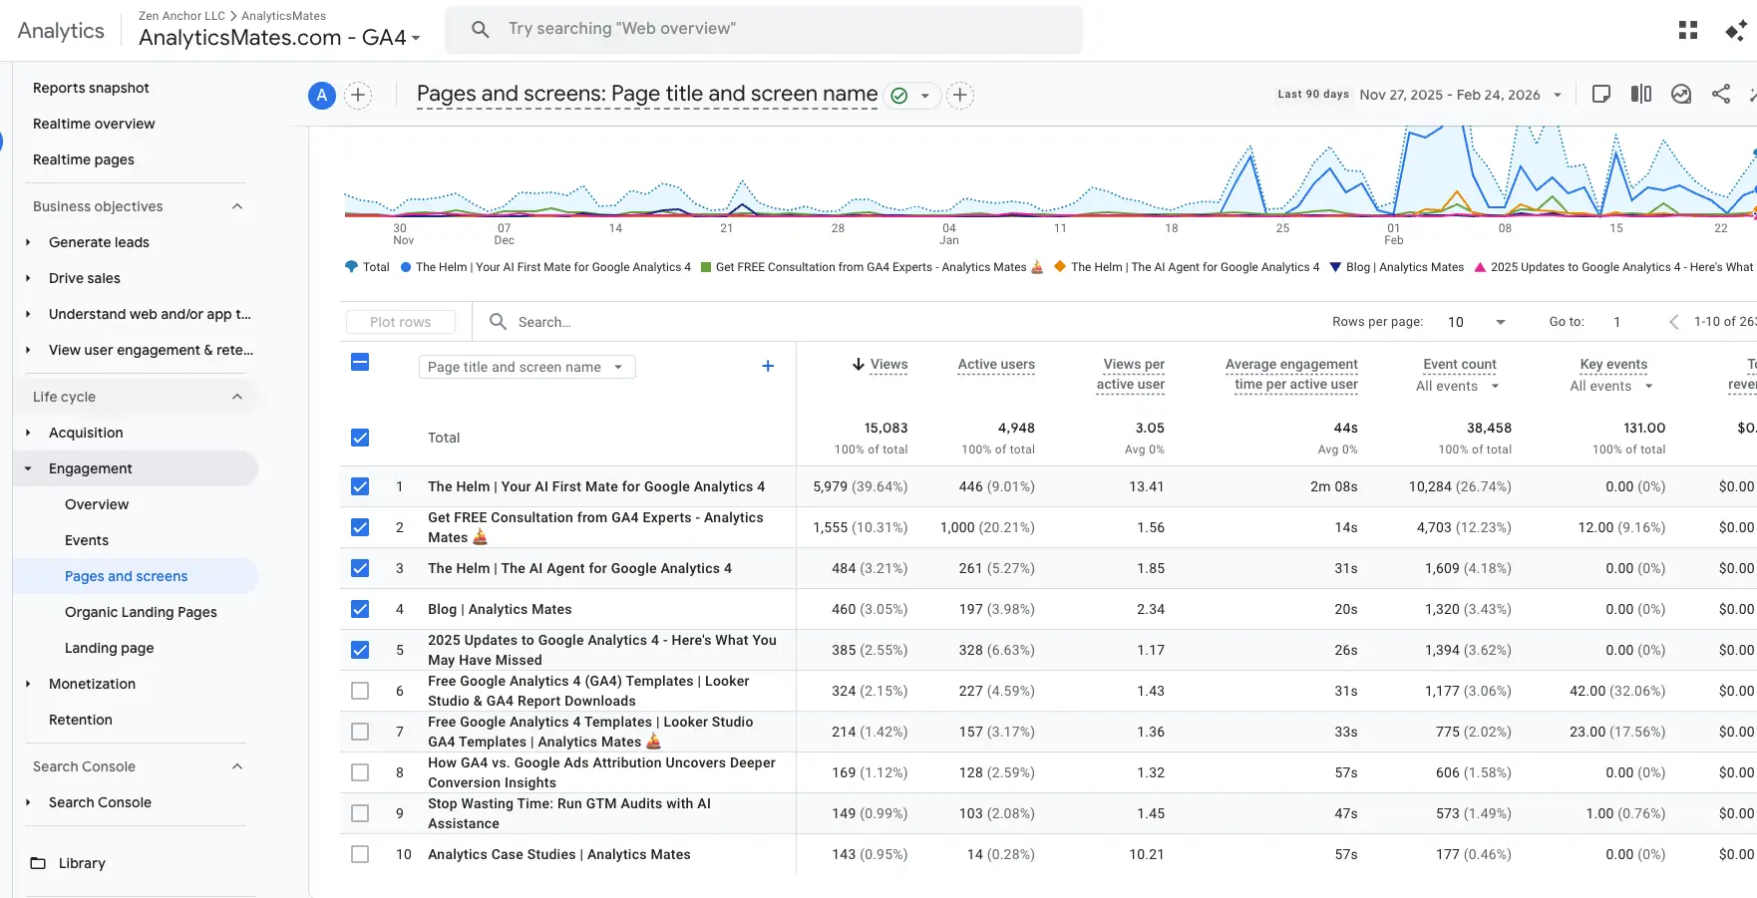1757x898 pixels.
Task: Go to Realtime overview in the sidebar
Action: pos(93,124)
